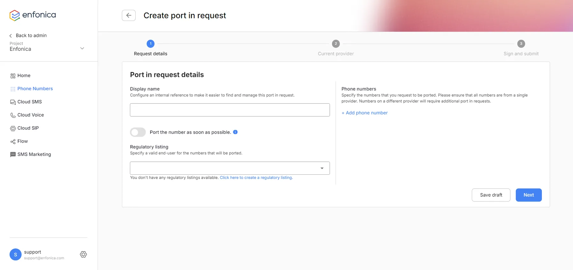Select the Request details step label
The width and height of the screenshot is (573, 270).
point(151,54)
